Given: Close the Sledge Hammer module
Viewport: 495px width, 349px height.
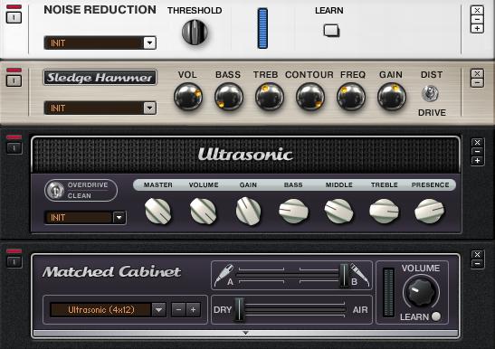Looking at the screenshot, I should (477, 73).
